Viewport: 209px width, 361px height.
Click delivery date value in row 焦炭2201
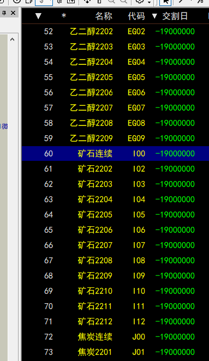pos(175,352)
